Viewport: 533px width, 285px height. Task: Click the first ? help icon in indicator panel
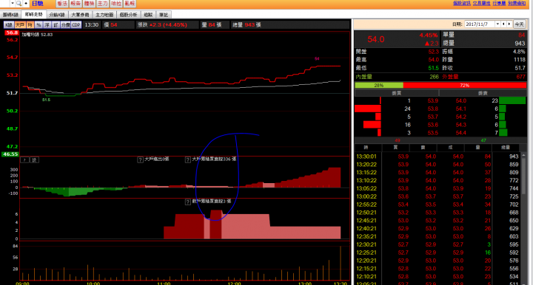[24, 160]
